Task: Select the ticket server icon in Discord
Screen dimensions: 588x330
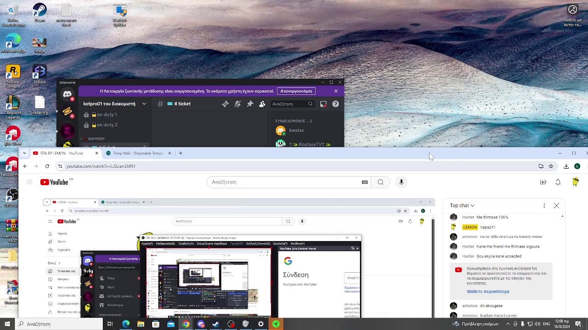Action: click(x=68, y=112)
